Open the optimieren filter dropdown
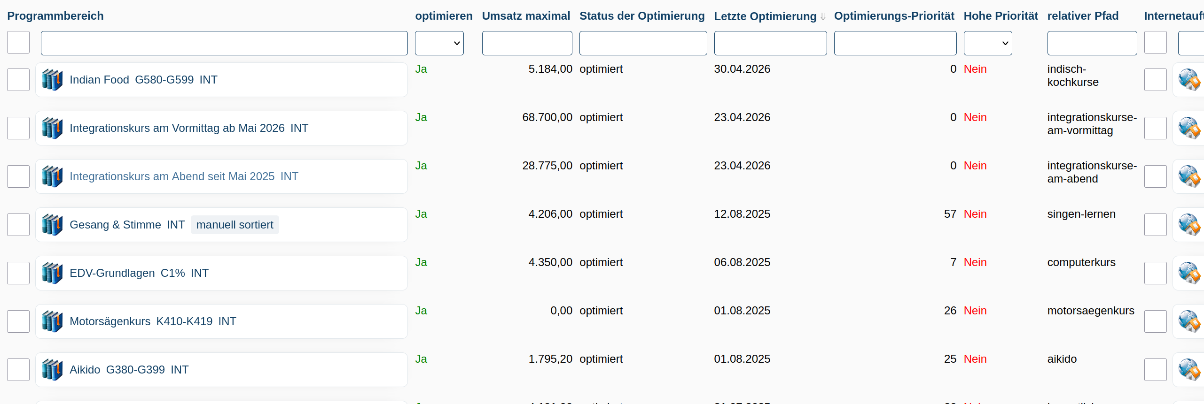 [439, 43]
